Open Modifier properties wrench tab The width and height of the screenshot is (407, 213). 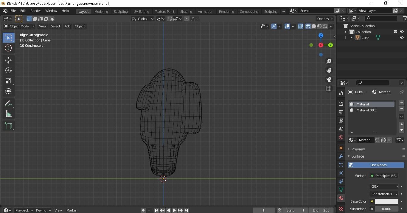341,156
